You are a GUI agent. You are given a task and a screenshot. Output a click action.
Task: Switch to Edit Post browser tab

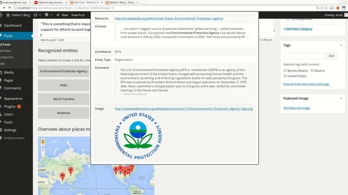click(86, 2)
